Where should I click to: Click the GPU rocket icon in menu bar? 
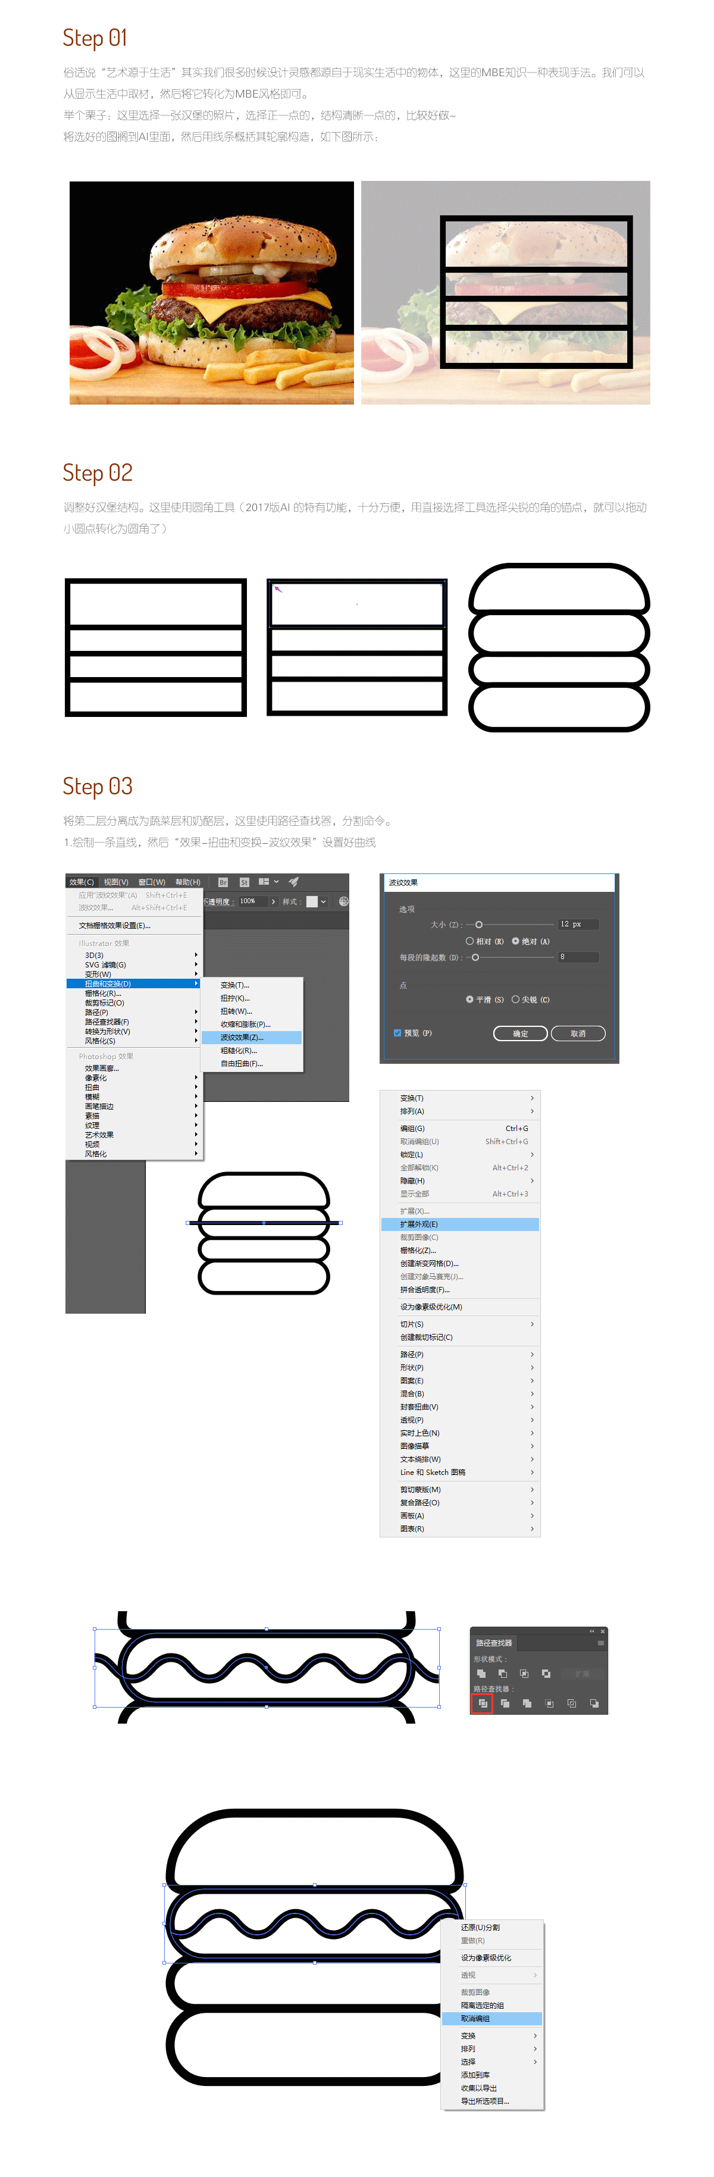[x=293, y=881]
